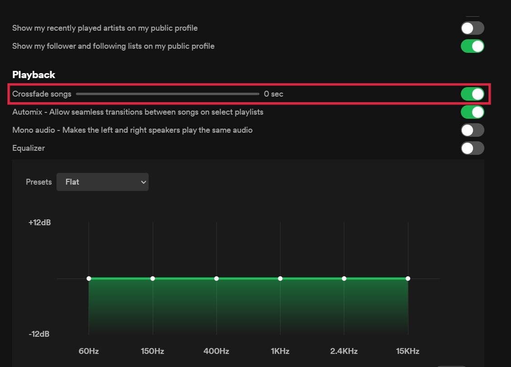Click the 400Hz equalizer band handle
Image resolution: width=511 pixels, height=367 pixels.
(216, 279)
